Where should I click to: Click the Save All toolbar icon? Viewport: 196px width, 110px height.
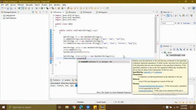coord(11,8)
